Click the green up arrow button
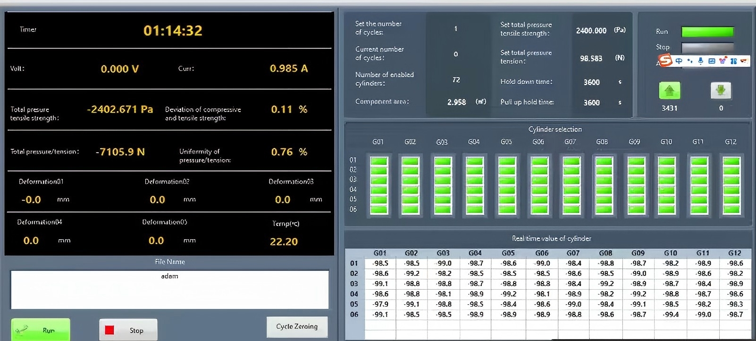Viewport: 756px width, 341px height. [669, 90]
